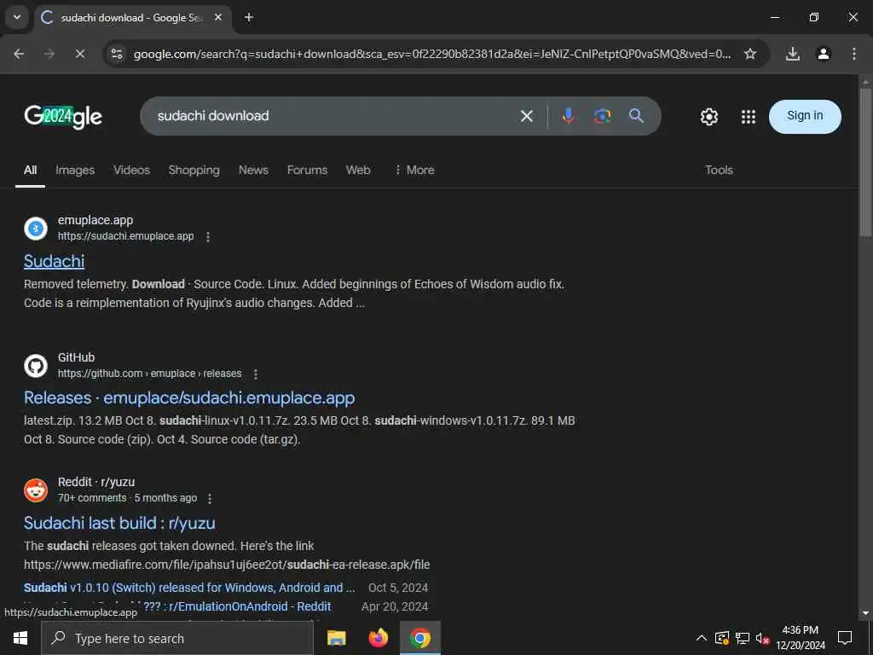Click github.com emuplace releases breadcrumb
This screenshot has height=655, width=873.
(x=150, y=374)
